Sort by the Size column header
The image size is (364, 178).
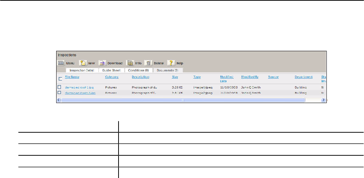click(x=175, y=77)
